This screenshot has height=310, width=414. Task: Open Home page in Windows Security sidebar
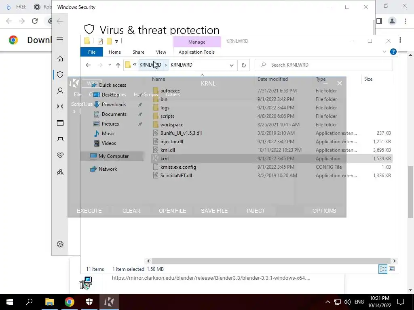60,59
